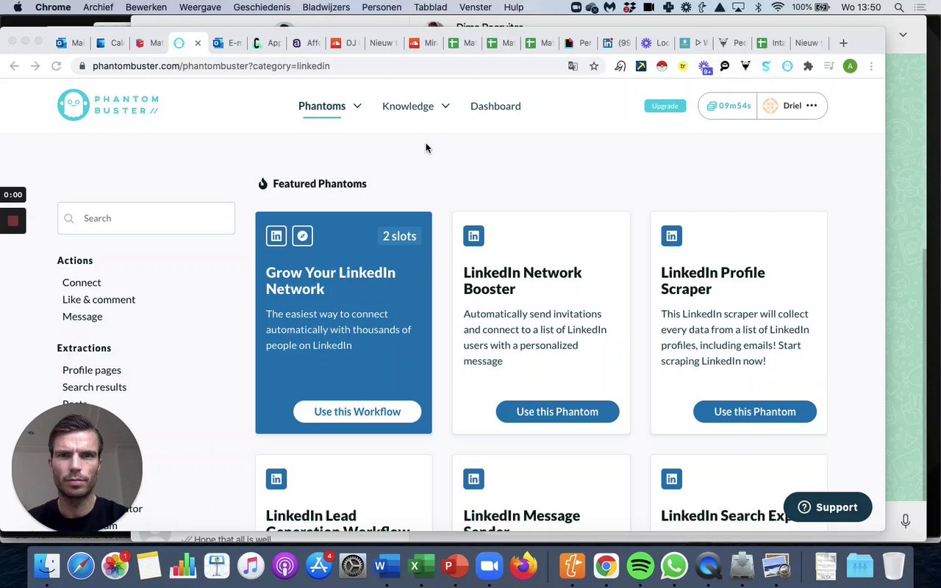Click the Wi-Fi status icon
The image size is (941, 588).
click(778, 7)
